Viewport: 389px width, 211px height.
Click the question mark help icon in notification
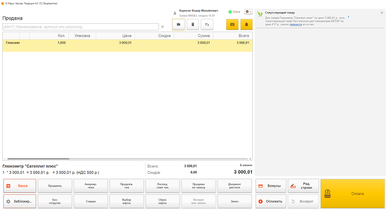[348, 17]
